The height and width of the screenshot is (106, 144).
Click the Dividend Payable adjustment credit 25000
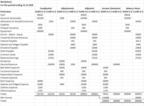point(73,48)
